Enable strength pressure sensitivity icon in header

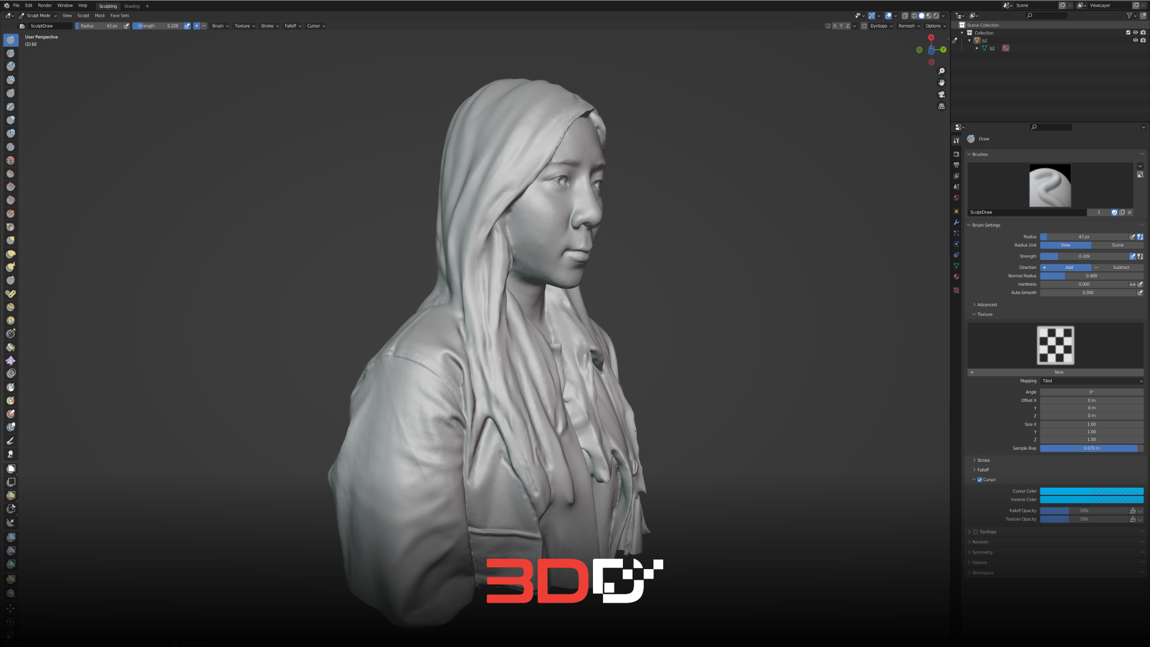tap(187, 26)
